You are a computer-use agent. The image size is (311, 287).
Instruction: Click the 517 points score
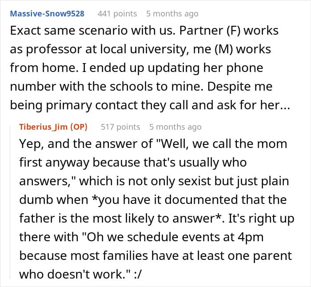[x=120, y=127]
